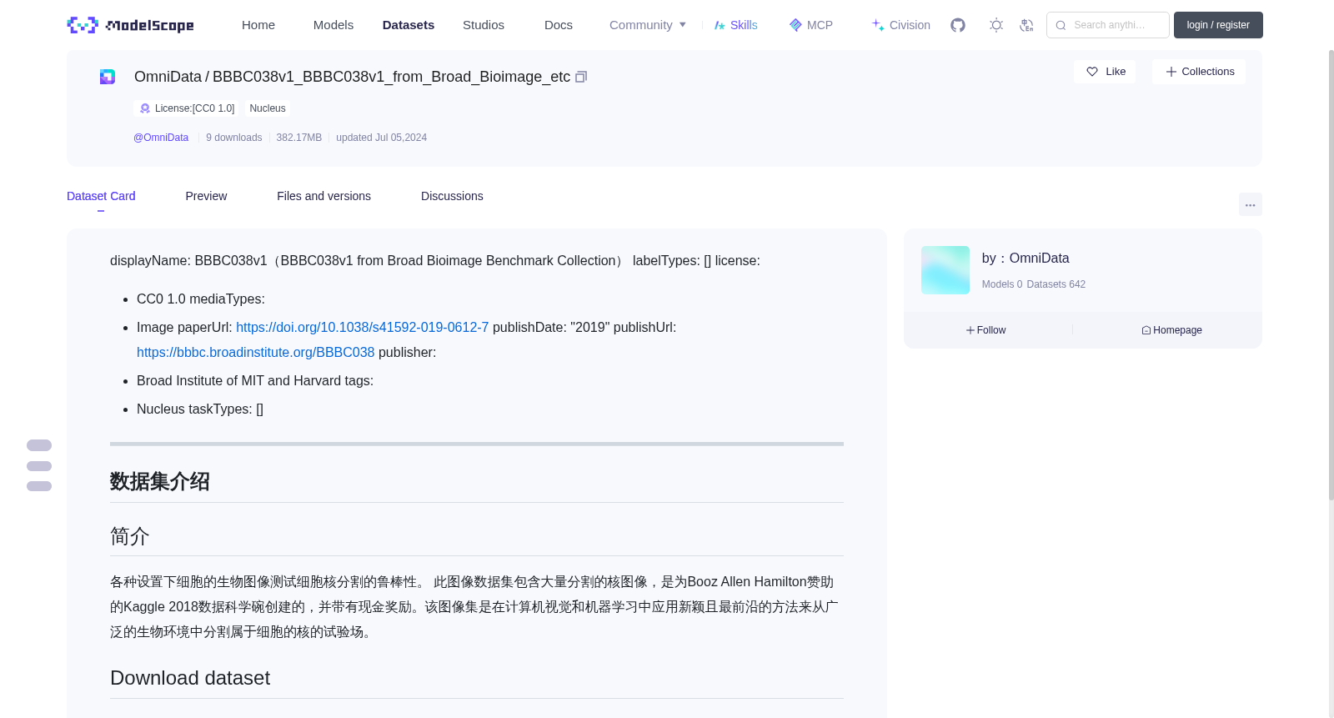Click the 'updated Jul 05,2024' text
This screenshot has height=718, width=1334.
[381, 138]
